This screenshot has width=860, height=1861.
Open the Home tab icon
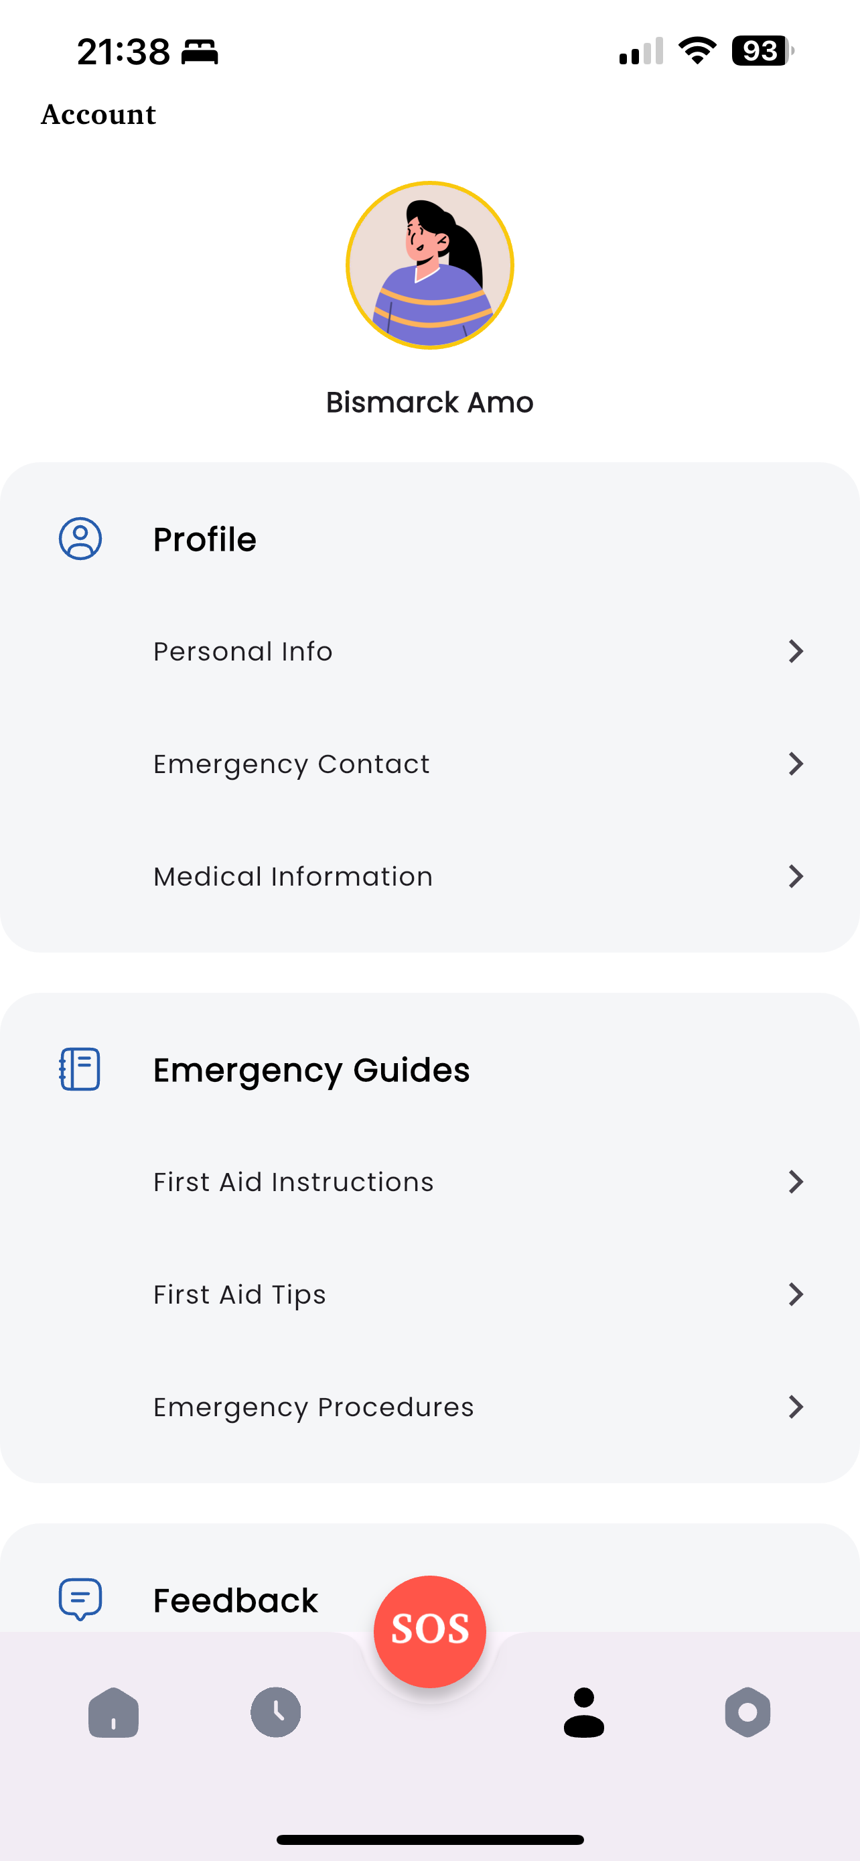pos(113,1712)
